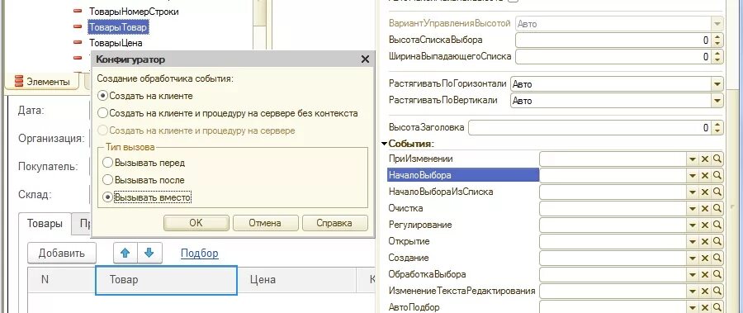Open Справка help button
The image size is (743, 313).
click(334, 223)
